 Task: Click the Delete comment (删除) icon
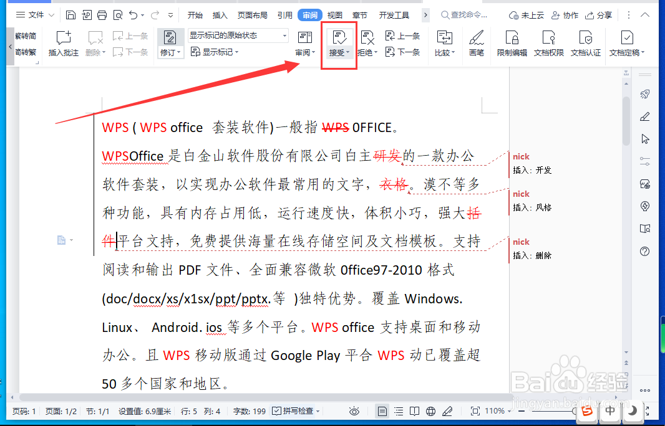point(95,38)
